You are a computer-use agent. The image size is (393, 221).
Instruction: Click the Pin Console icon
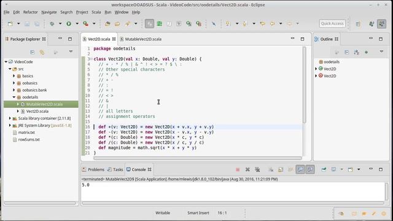(x=324, y=169)
